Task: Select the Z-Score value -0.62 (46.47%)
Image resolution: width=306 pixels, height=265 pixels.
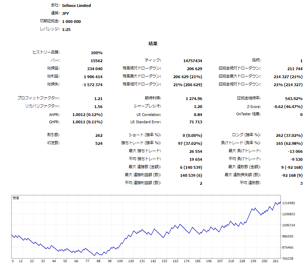Action: tap(288, 107)
